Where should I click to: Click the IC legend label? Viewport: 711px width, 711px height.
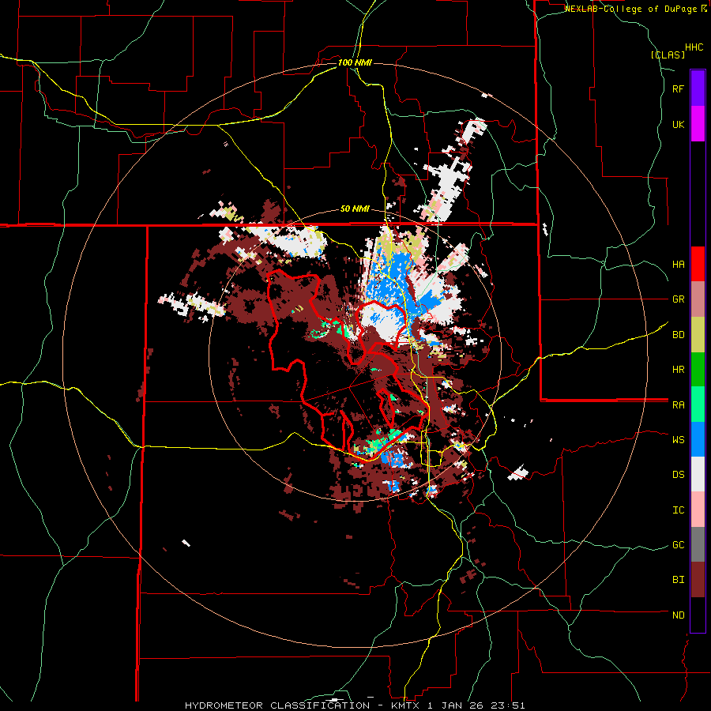678,510
